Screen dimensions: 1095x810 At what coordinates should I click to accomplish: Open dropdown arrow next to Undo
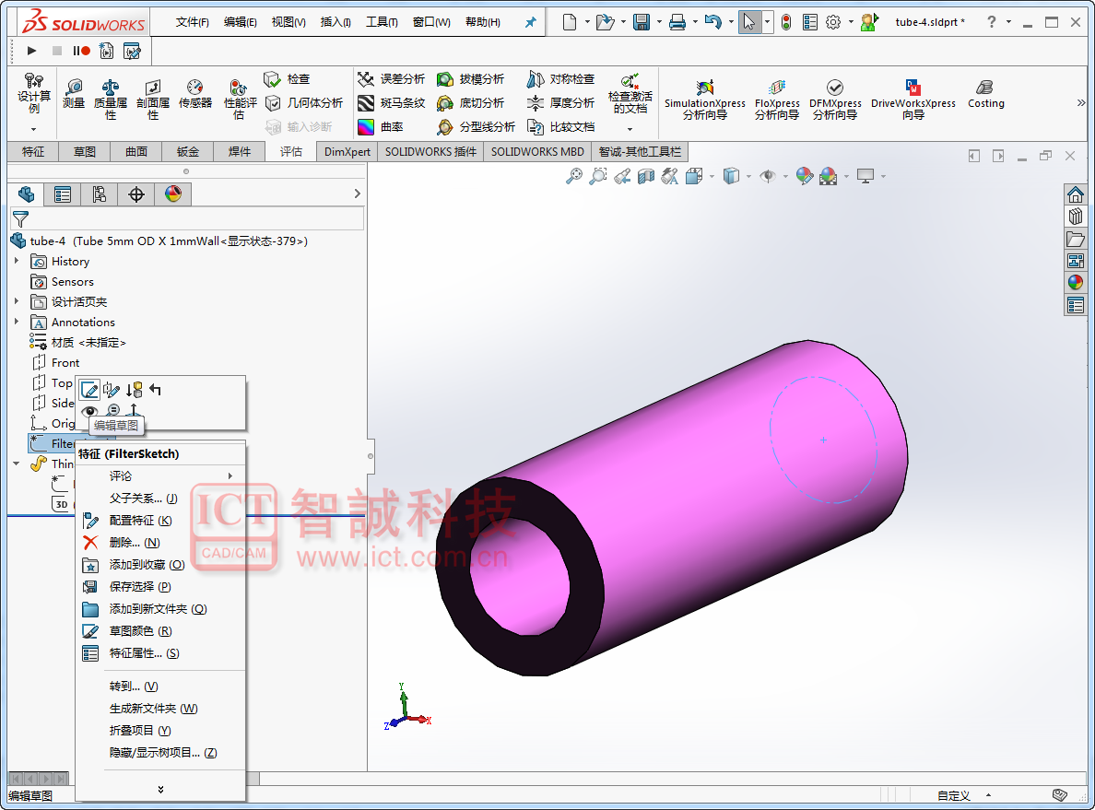point(731,22)
